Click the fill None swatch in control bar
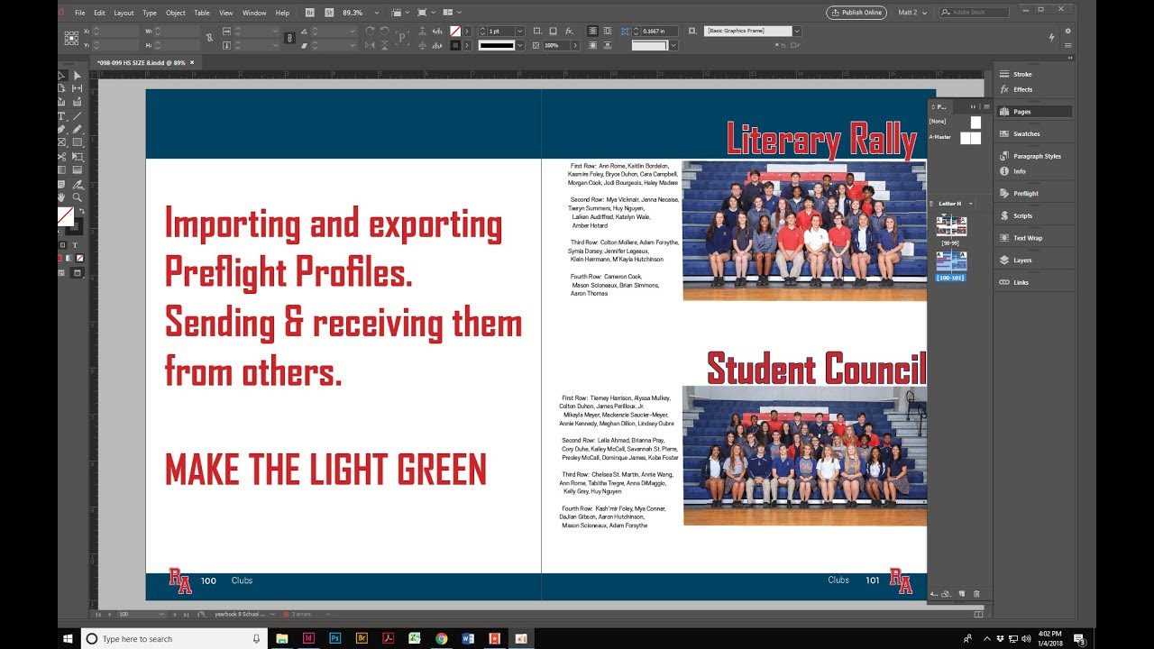 (455, 31)
